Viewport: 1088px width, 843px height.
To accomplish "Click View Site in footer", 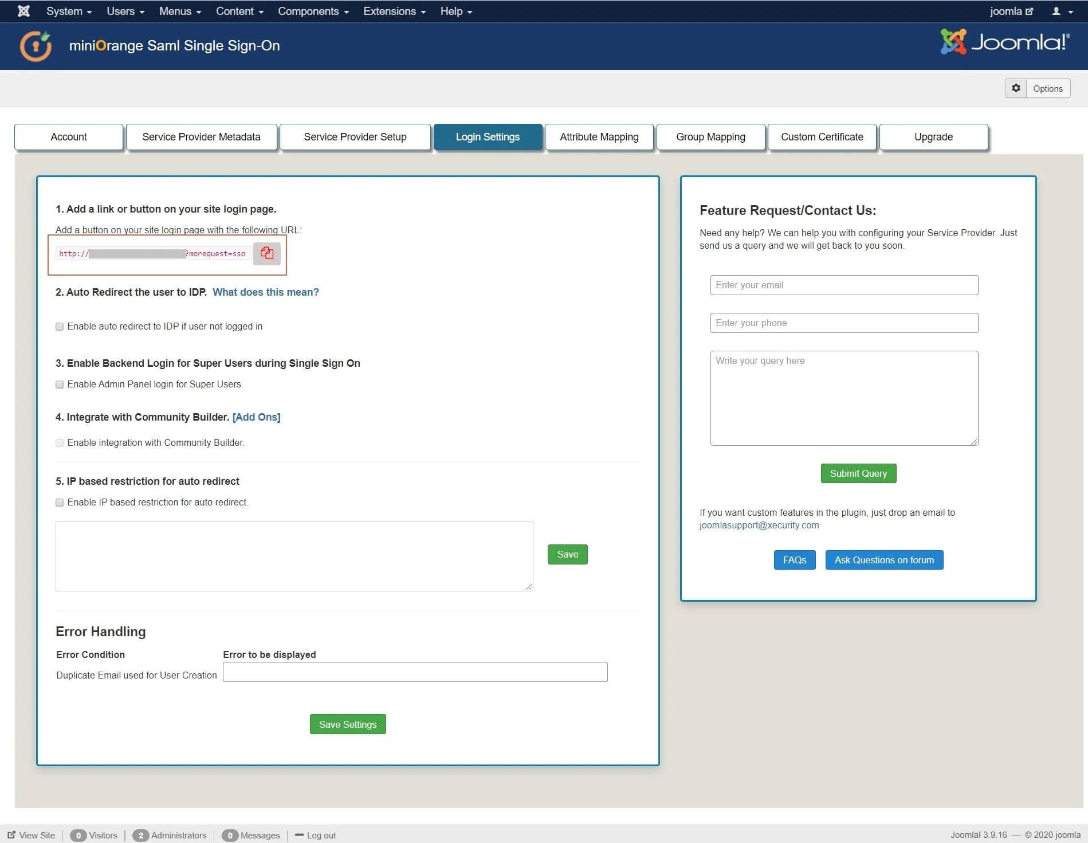I will pyautogui.click(x=32, y=835).
